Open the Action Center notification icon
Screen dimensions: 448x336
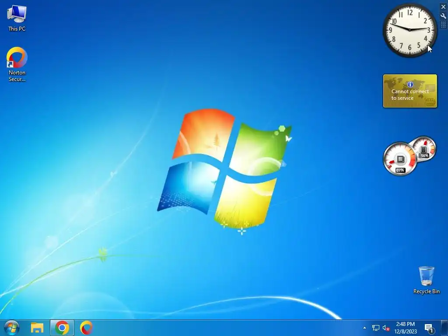tap(429, 328)
